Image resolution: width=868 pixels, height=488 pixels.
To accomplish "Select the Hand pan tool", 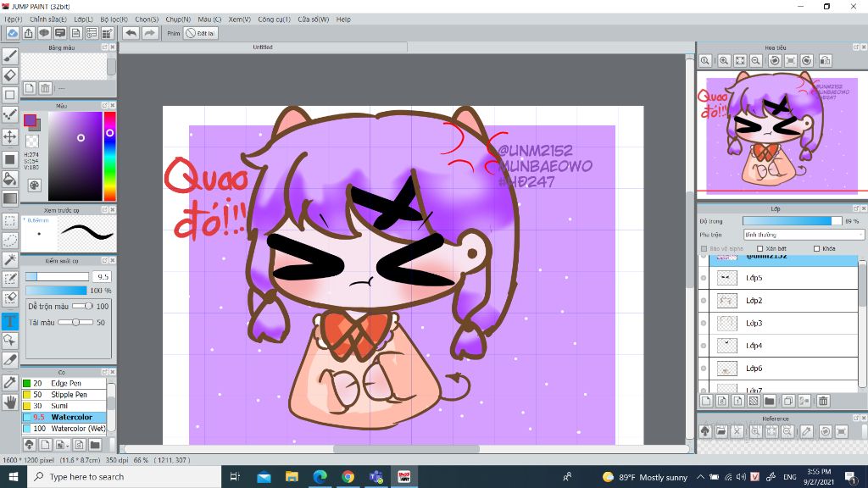I will (x=10, y=402).
